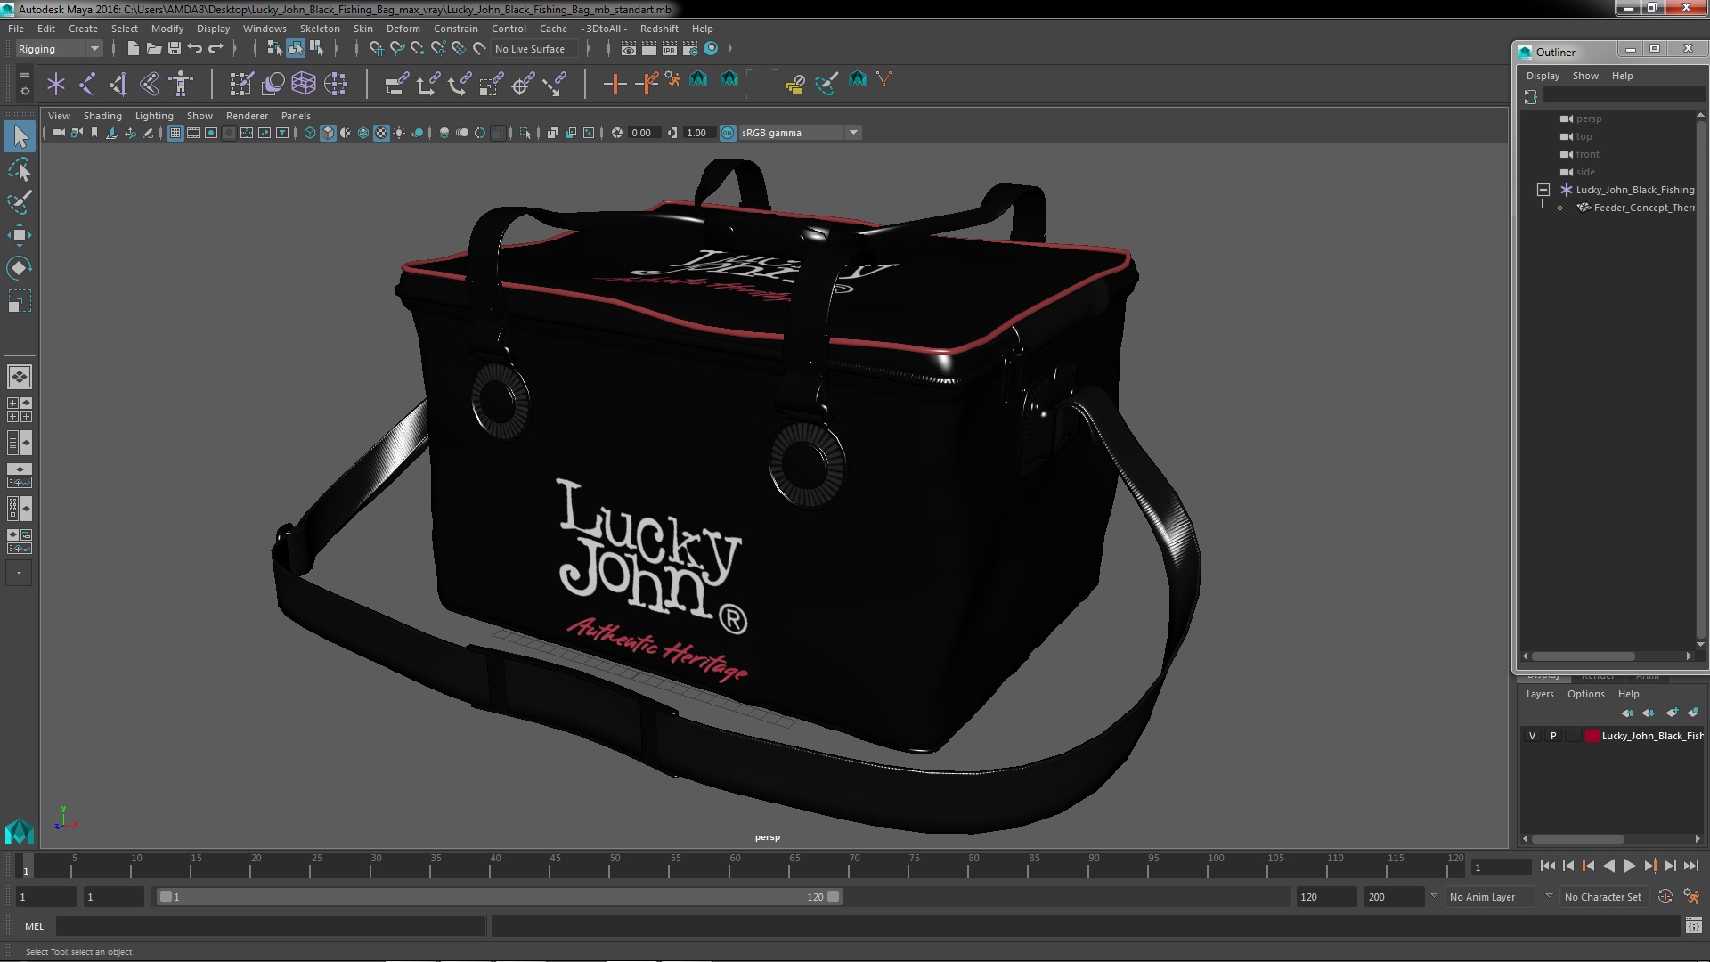The height and width of the screenshot is (962, 1710).
Task: Toggle use all lights bulb icon
Action: (x=399, y=133)
